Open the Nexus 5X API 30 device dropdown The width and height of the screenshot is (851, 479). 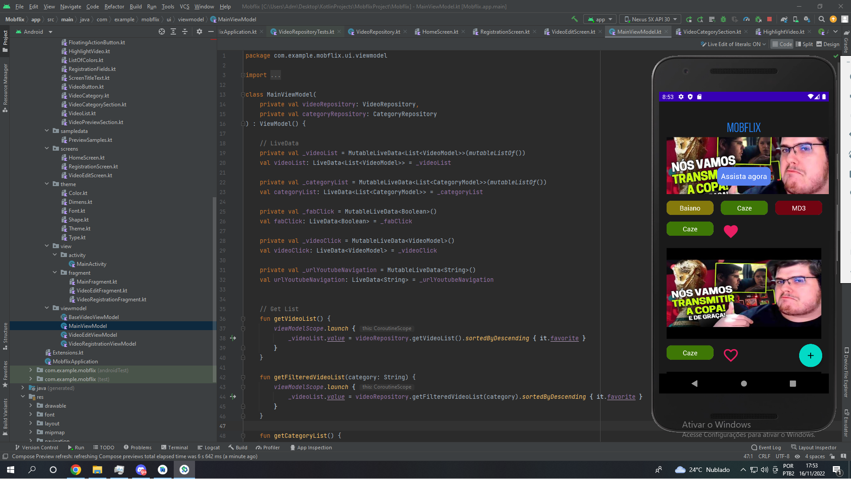tap(651, 19)
